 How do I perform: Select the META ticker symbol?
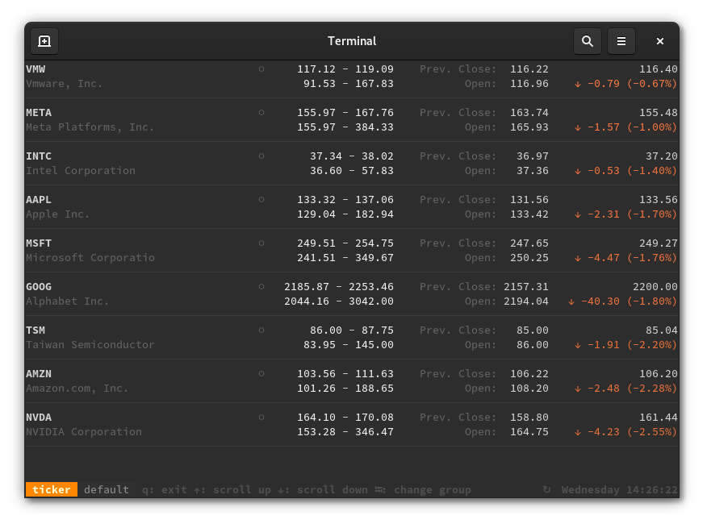coord(39,112)
